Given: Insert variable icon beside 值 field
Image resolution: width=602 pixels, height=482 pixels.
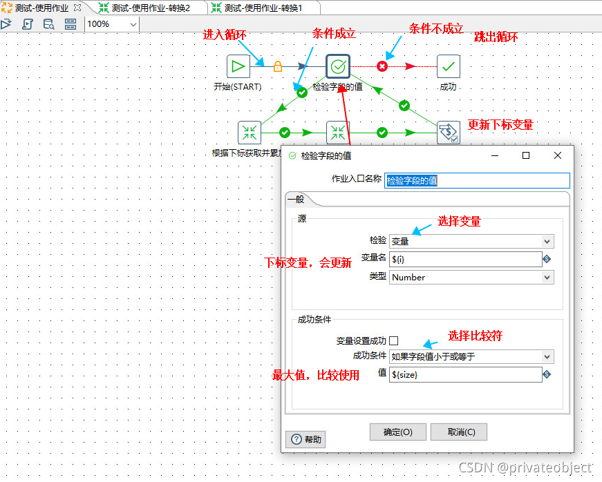Looking at the screenshot, I should click(547, 374).
